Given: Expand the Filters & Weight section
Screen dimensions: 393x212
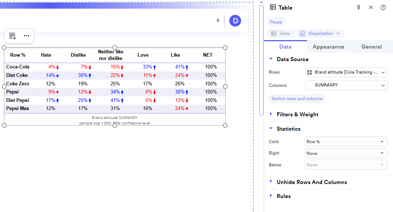Looking at the screenshot, I should 298,114.
